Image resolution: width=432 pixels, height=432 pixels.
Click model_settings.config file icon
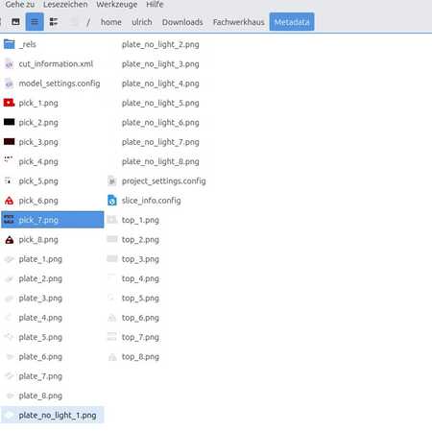pos(10,84)
